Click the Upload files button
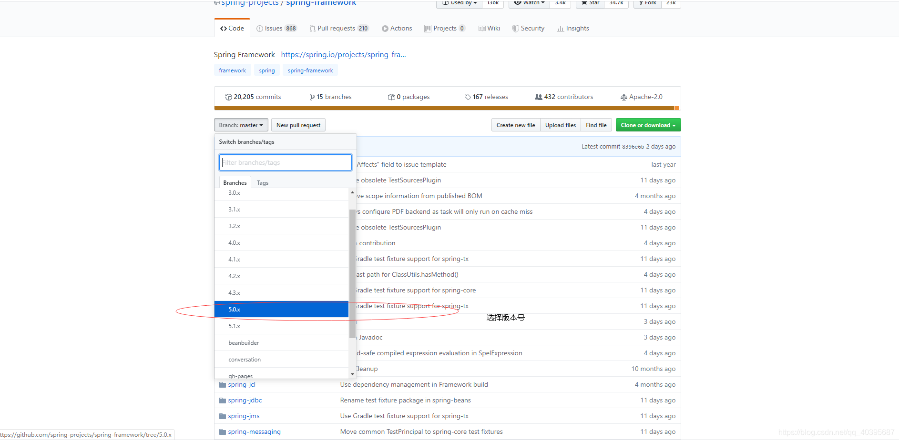This screenshot has width=899, height=441. click(561, 125)
